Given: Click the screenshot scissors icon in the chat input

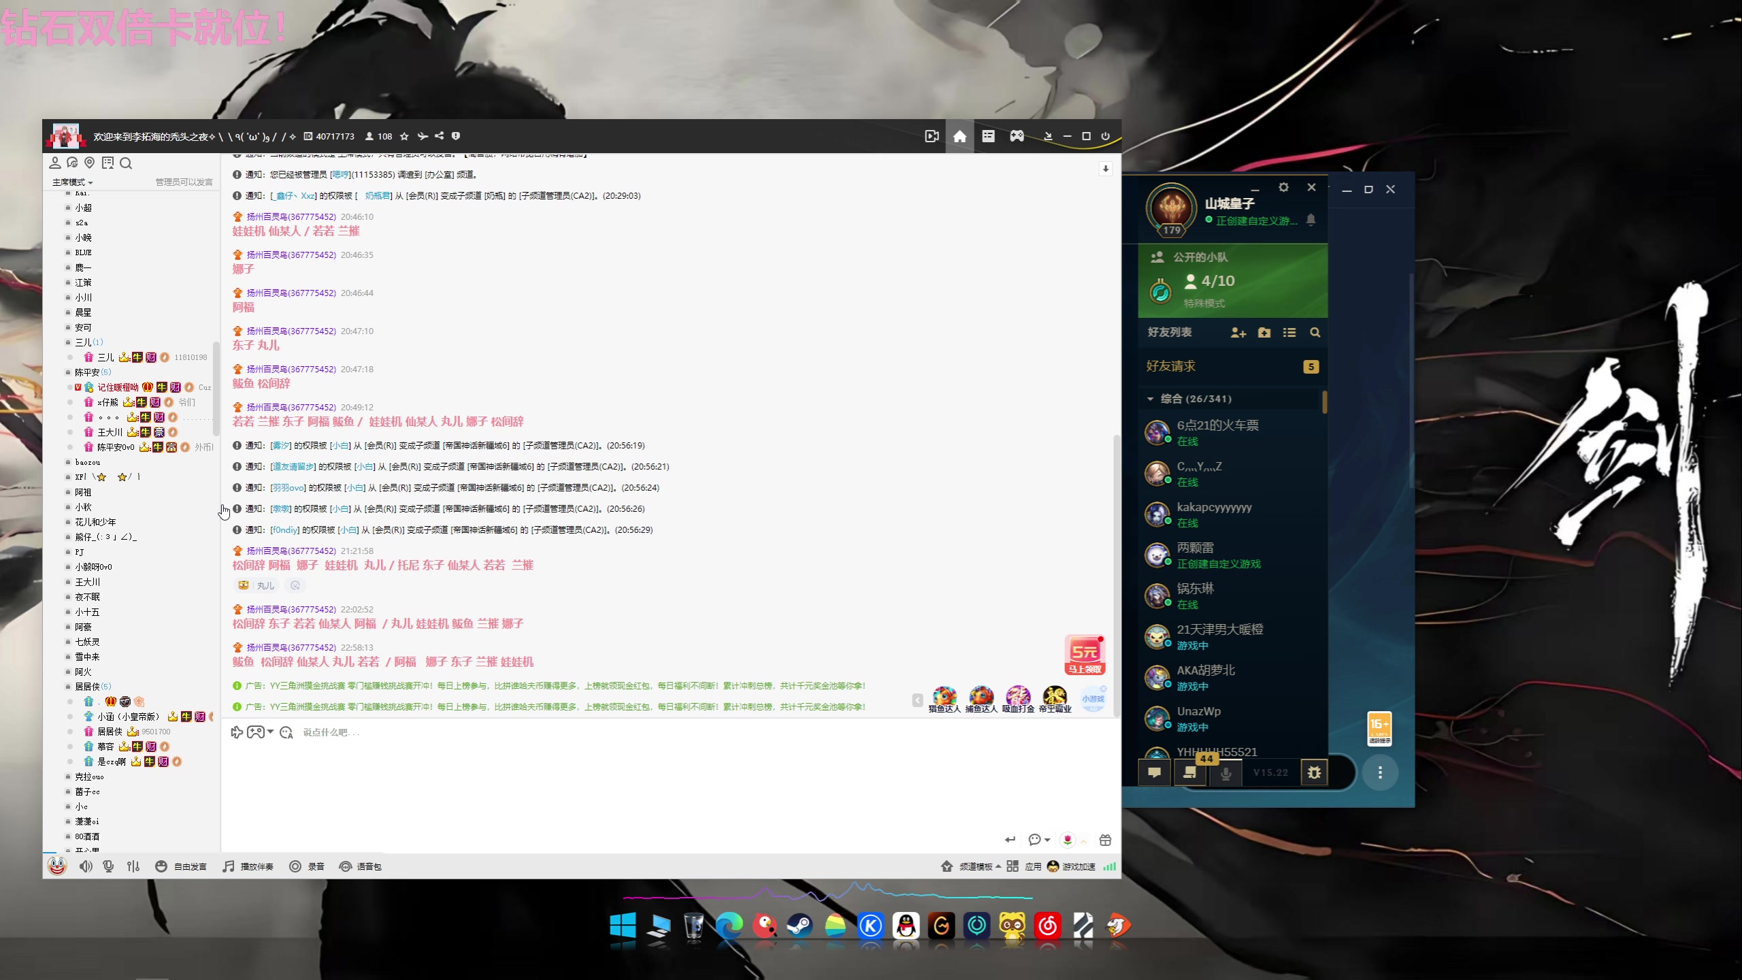Looking at the screenshot, I should pyautogui.click(x=236, y=732).
